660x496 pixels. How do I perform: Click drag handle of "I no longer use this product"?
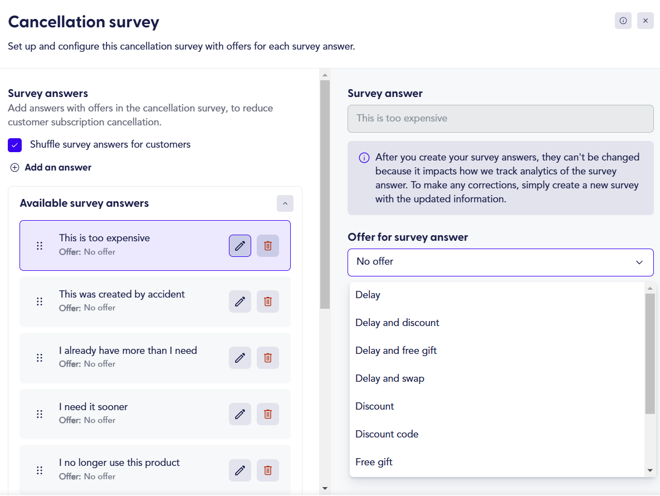pyautogui.click(x=40, y=470)
